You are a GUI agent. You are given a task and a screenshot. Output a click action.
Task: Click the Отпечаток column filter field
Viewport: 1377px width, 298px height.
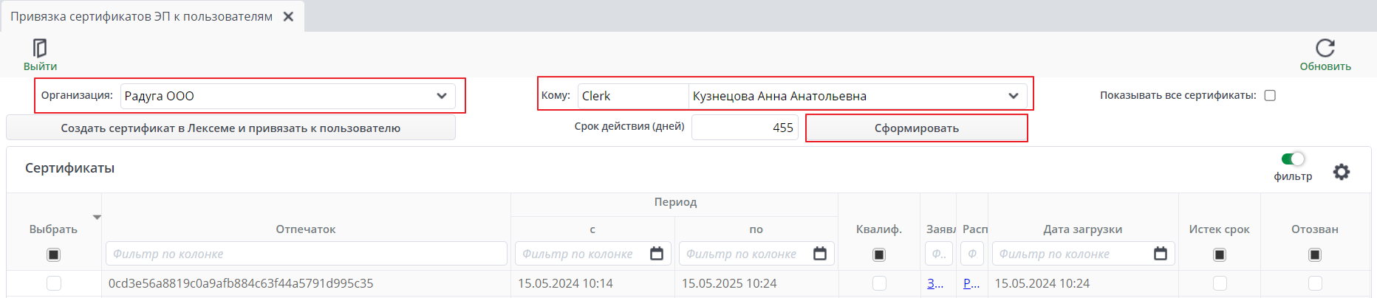click(306, 254)
